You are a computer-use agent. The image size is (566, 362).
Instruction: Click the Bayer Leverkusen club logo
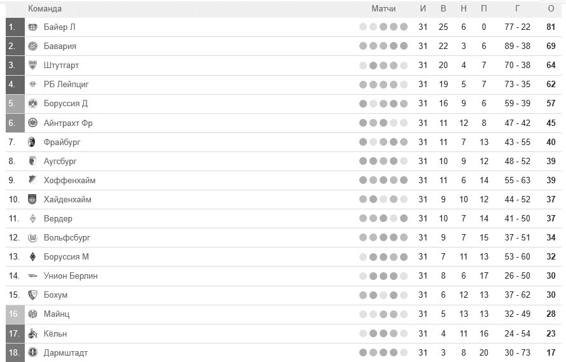pos(32,27)
